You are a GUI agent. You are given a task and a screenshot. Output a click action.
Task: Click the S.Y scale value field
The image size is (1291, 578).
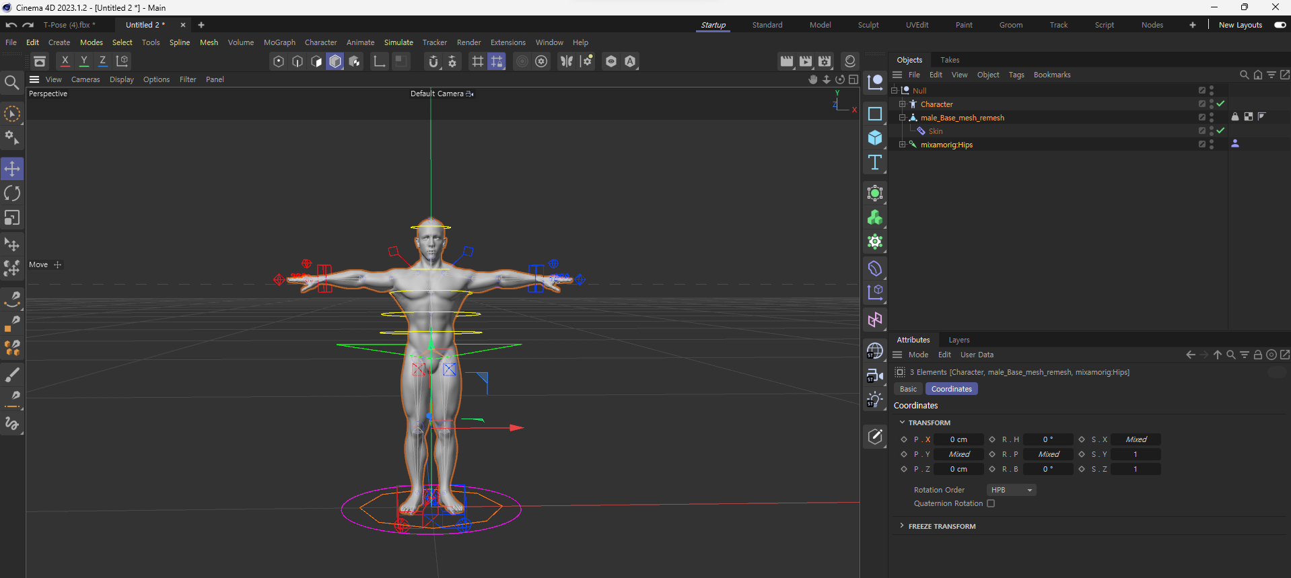(1136, 454)
